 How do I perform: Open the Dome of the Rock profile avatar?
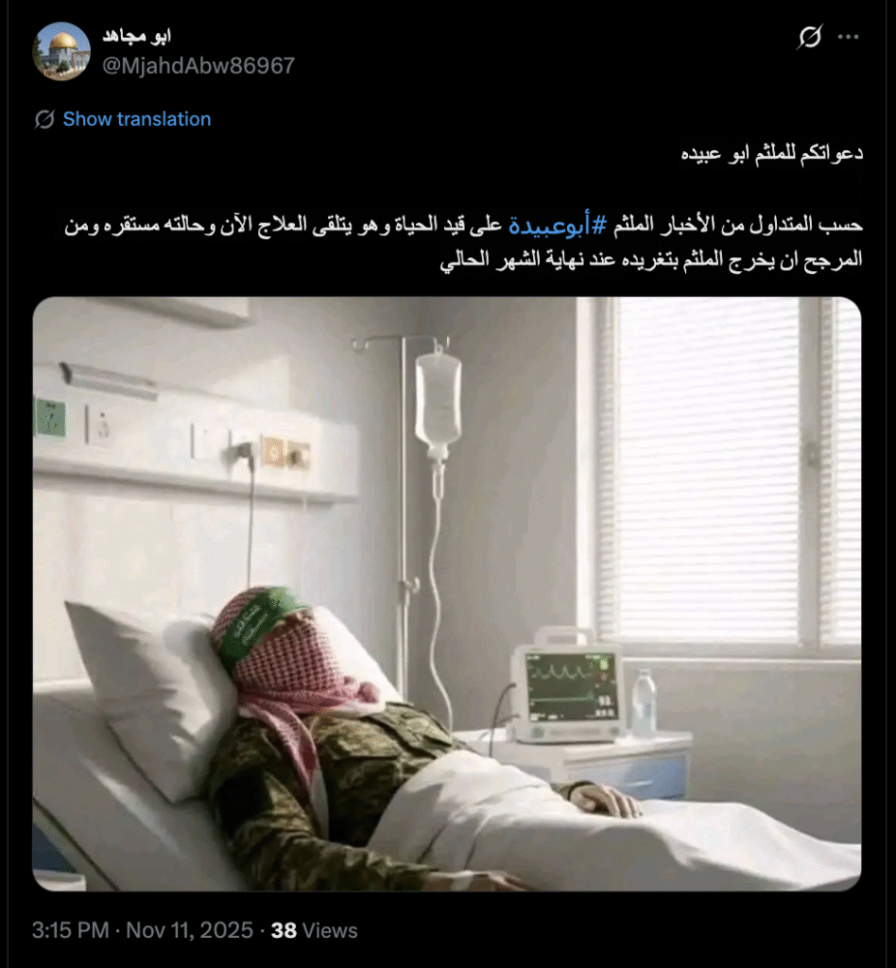pos(61,51)
